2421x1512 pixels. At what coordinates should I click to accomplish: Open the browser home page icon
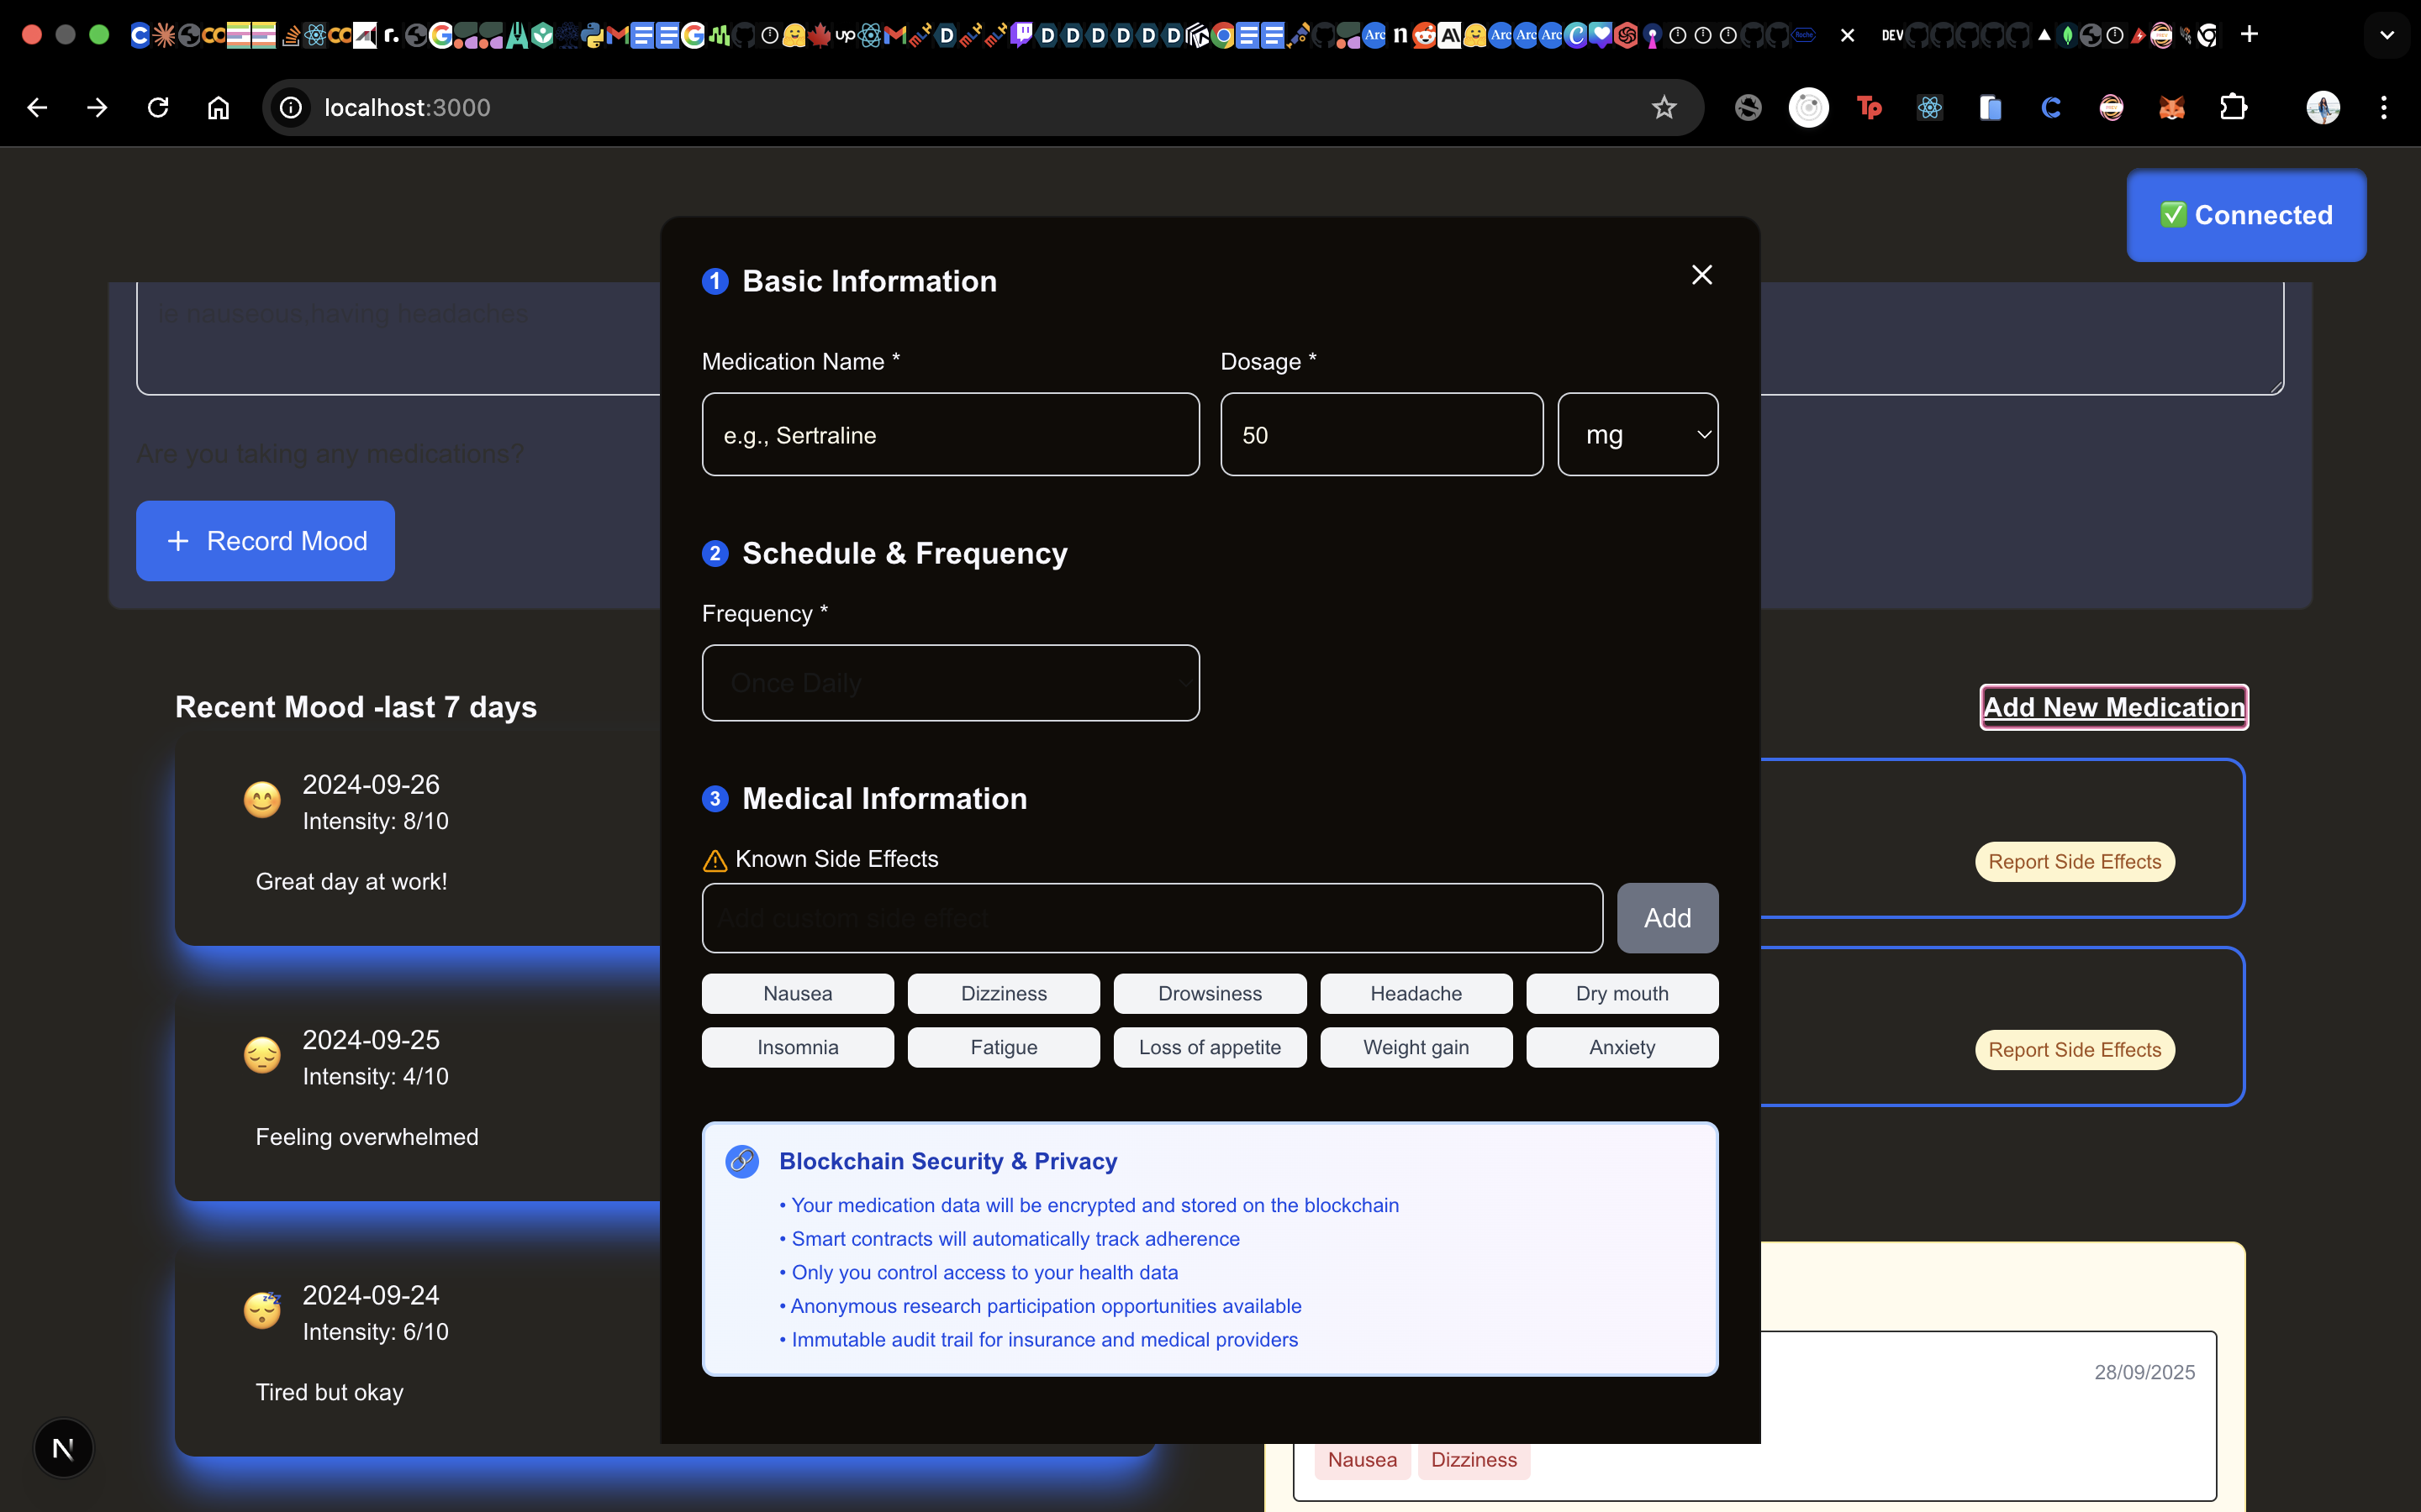click(x=218, y=107)
